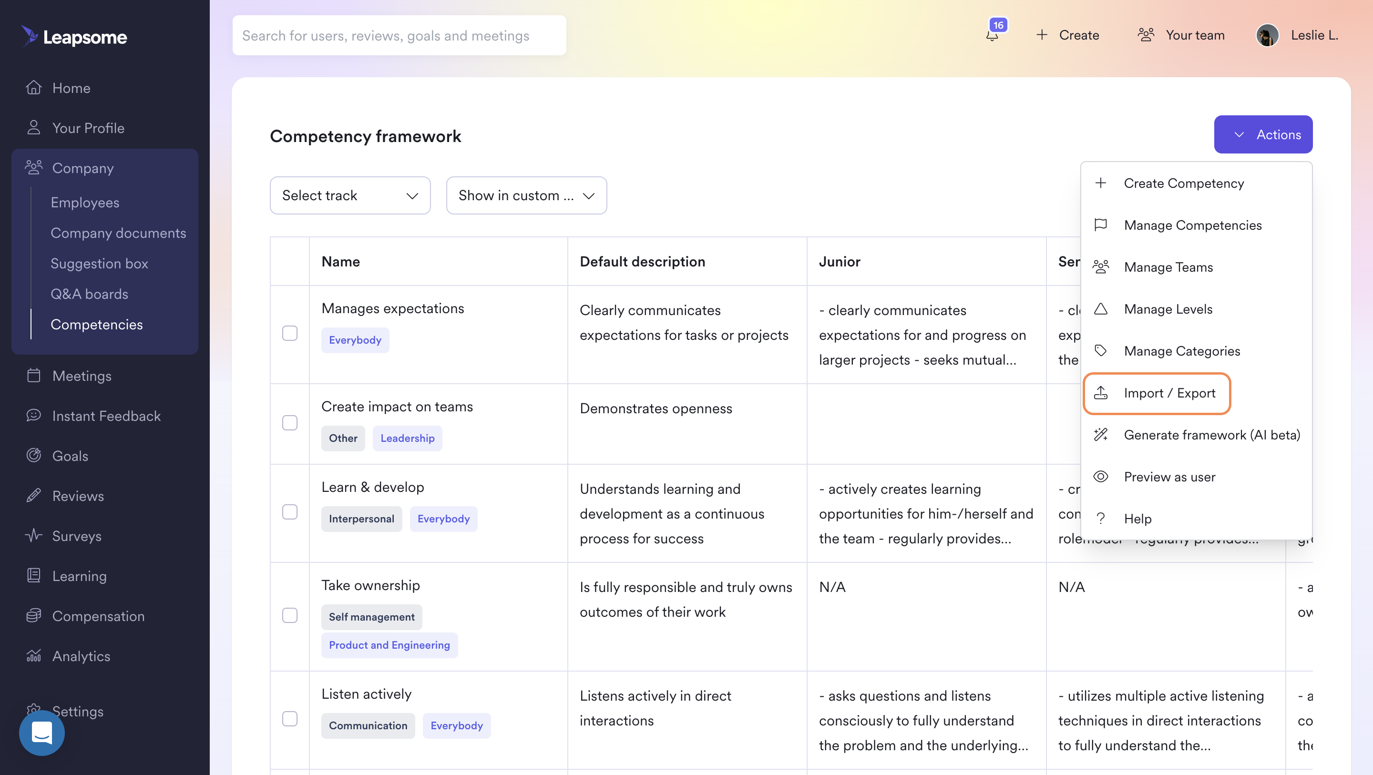Click the Analytics chart icon
The image size is (1373, 775).
pos(33,655)
